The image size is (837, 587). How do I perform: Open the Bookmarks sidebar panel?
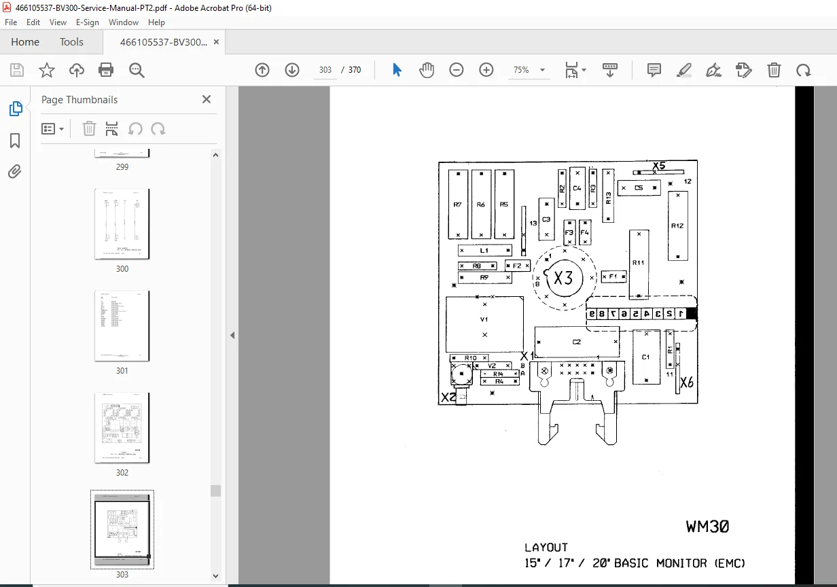pyautogui.click(x=15, y=141)
